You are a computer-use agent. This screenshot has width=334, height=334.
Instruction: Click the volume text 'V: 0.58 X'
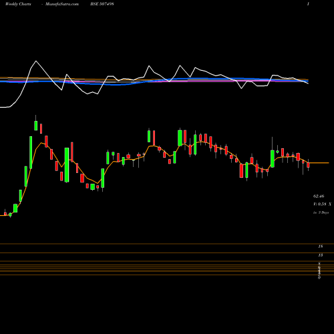322,204
